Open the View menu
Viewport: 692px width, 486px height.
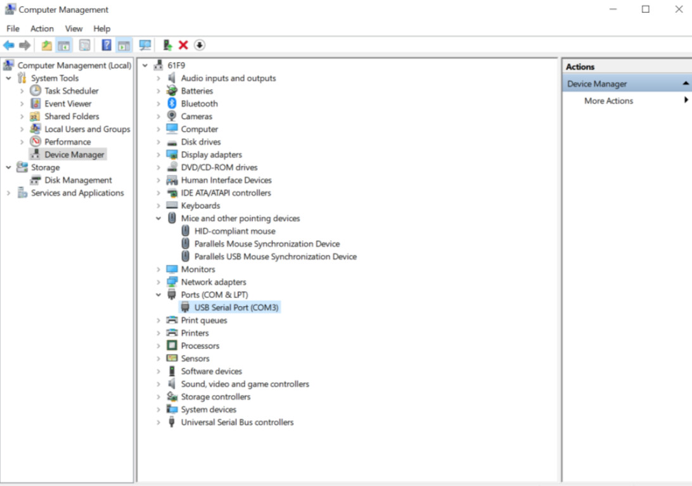(x=74, y=29)
